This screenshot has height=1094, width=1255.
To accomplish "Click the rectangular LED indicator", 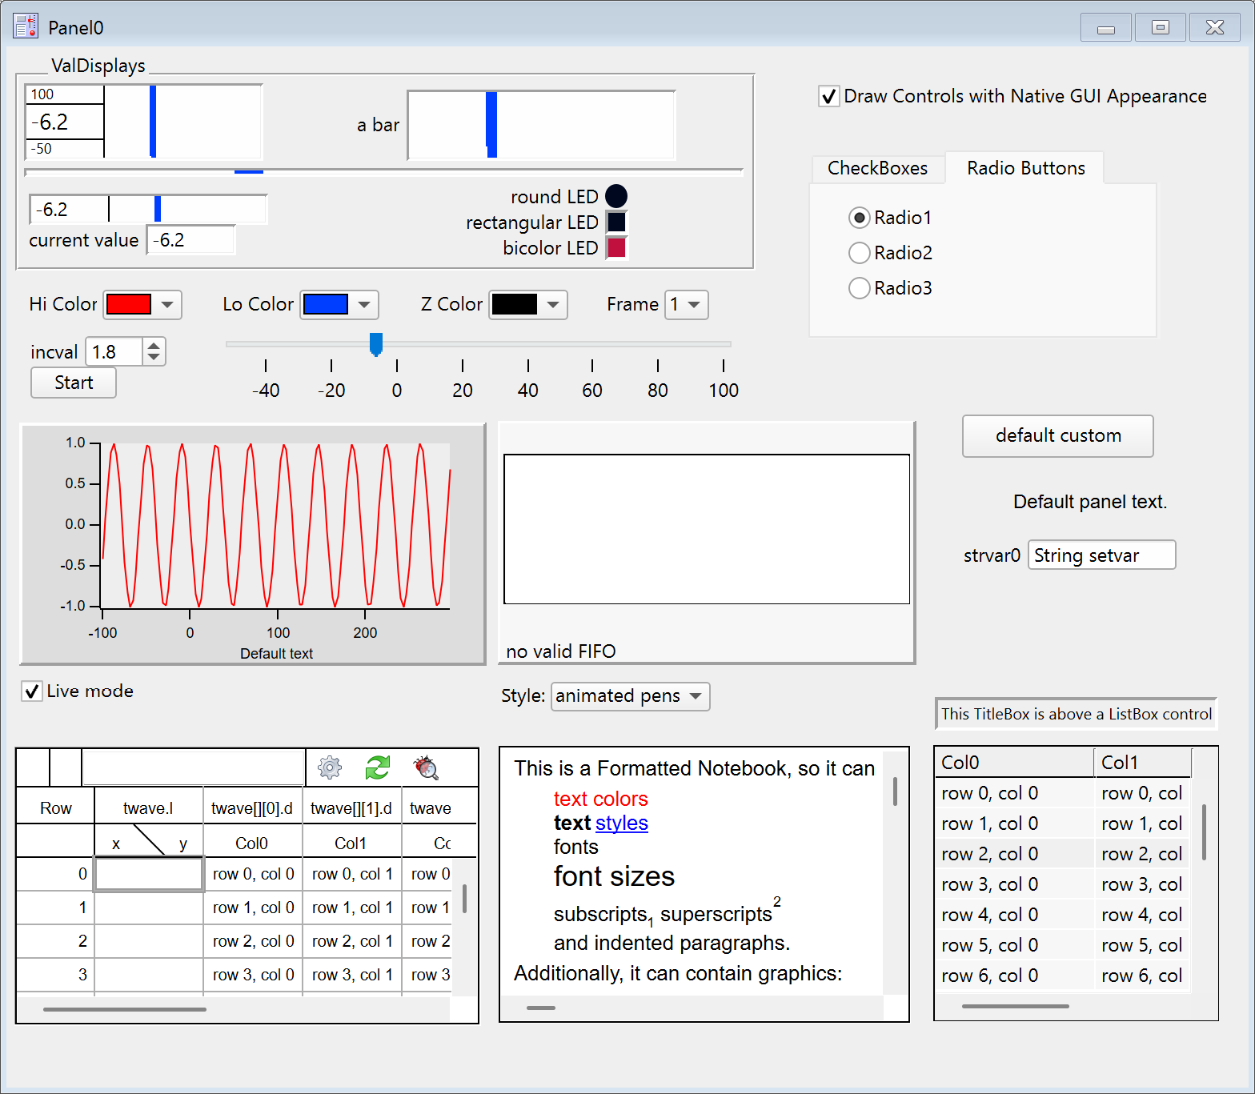I will point(616,222).
